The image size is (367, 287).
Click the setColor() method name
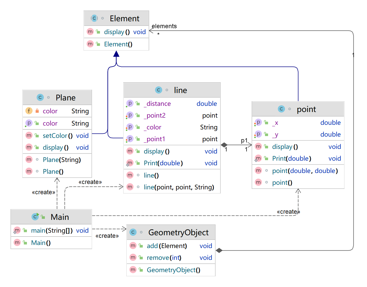tap(58, 136)
